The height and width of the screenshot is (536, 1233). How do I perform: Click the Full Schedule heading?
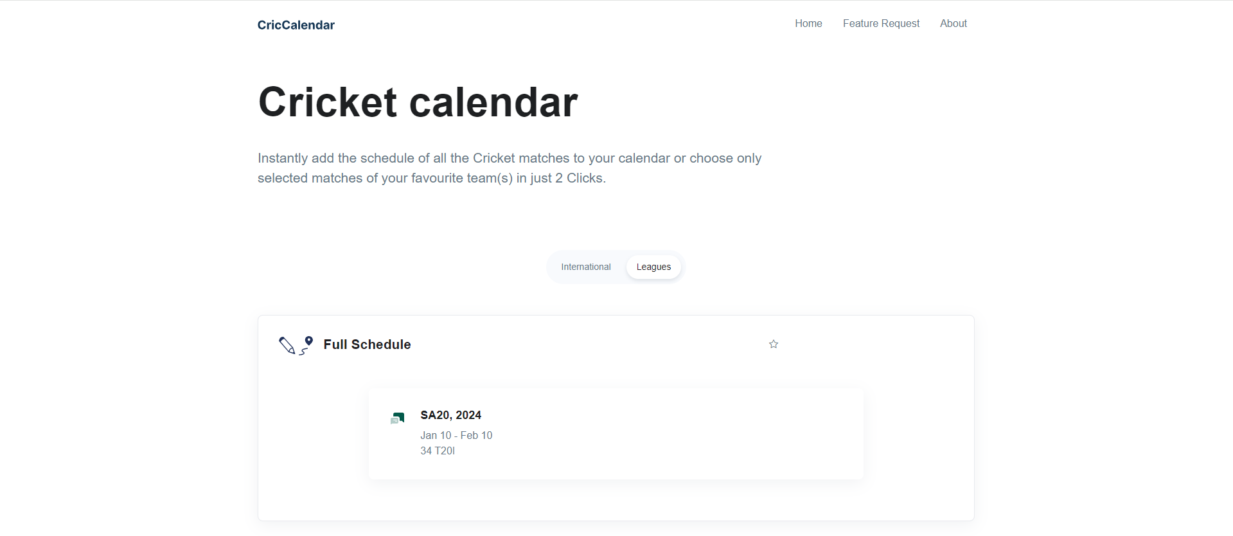pos(367,344)
